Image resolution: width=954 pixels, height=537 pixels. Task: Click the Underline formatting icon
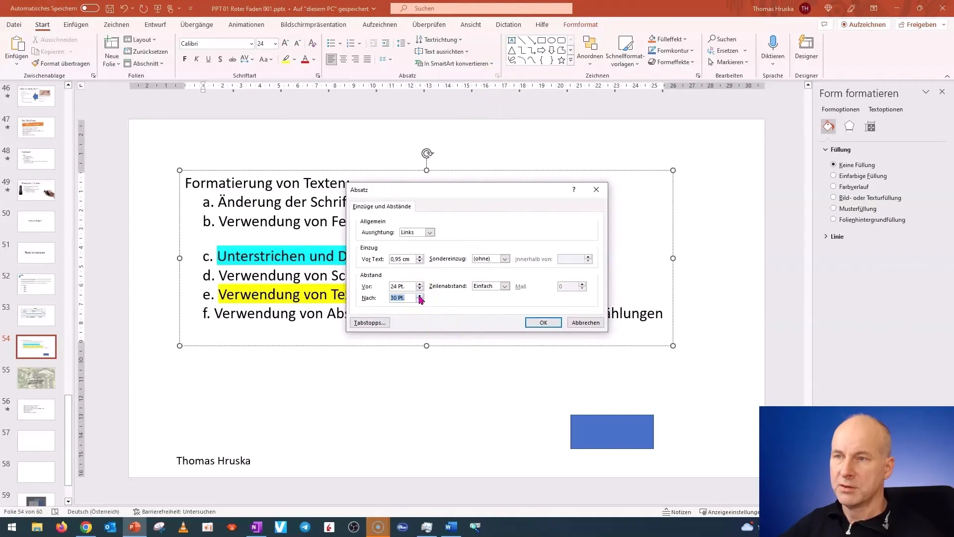click(208, 59)
